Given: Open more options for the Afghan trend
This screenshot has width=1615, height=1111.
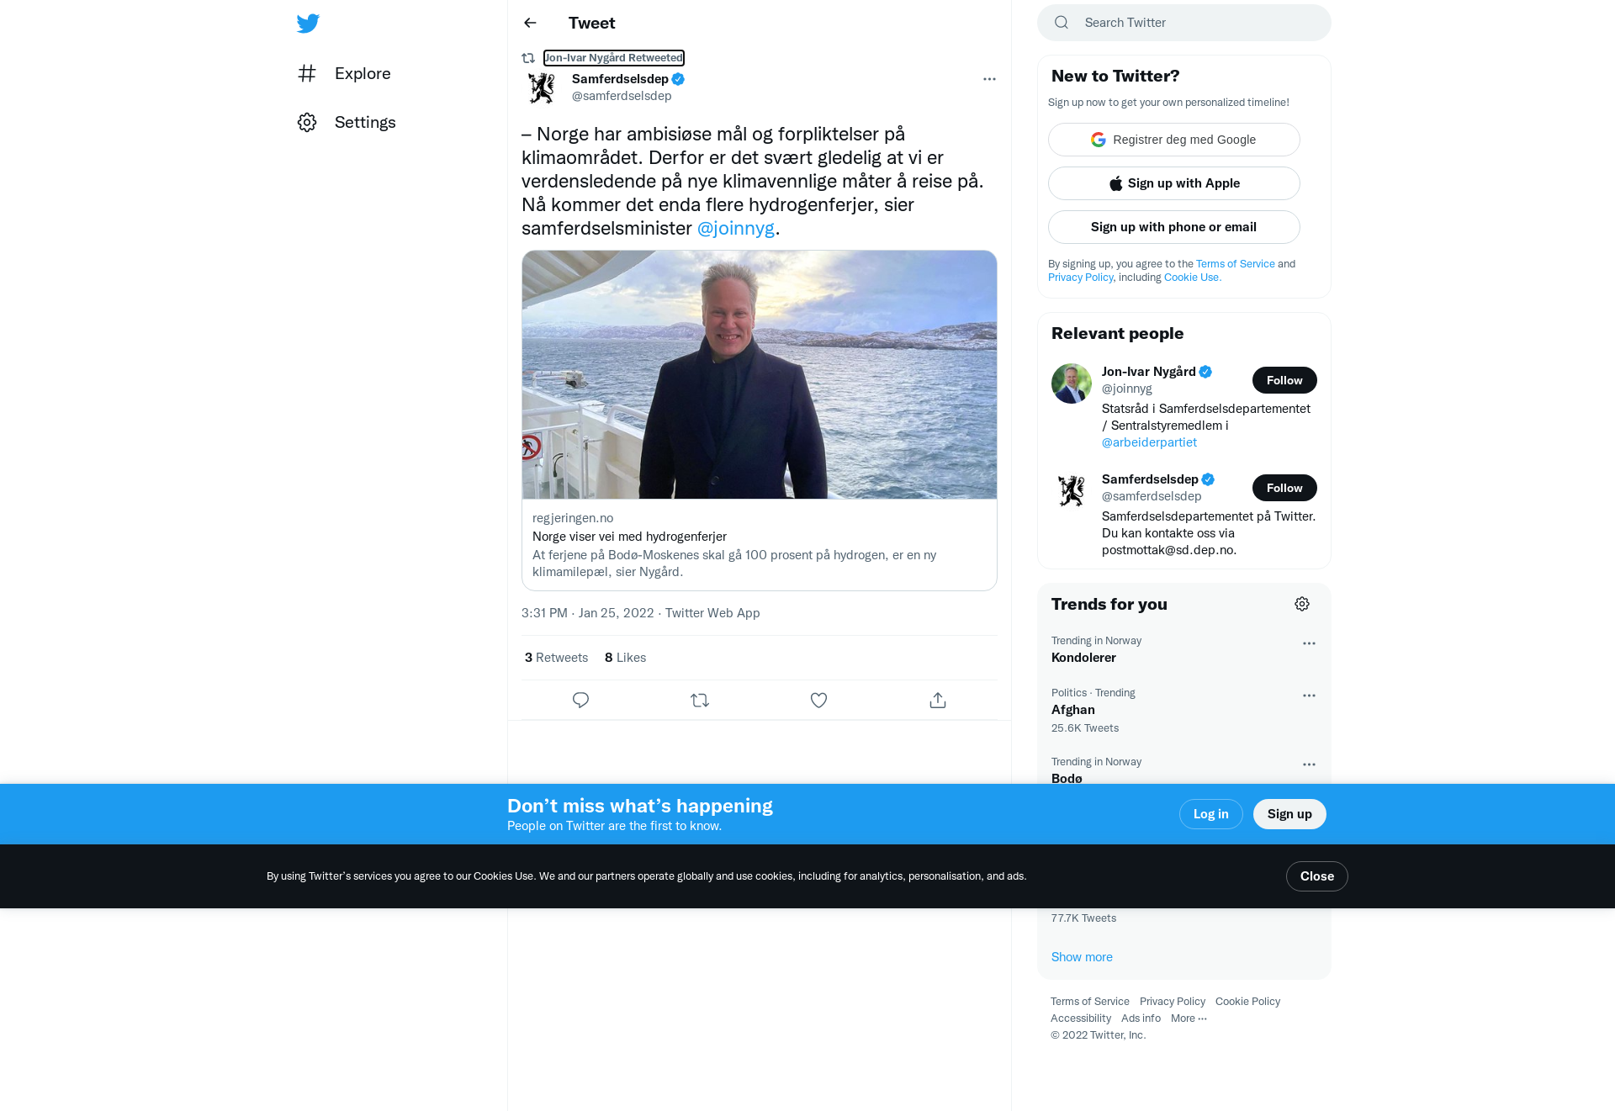Looking at the screenshot, I should [1309, 696].
